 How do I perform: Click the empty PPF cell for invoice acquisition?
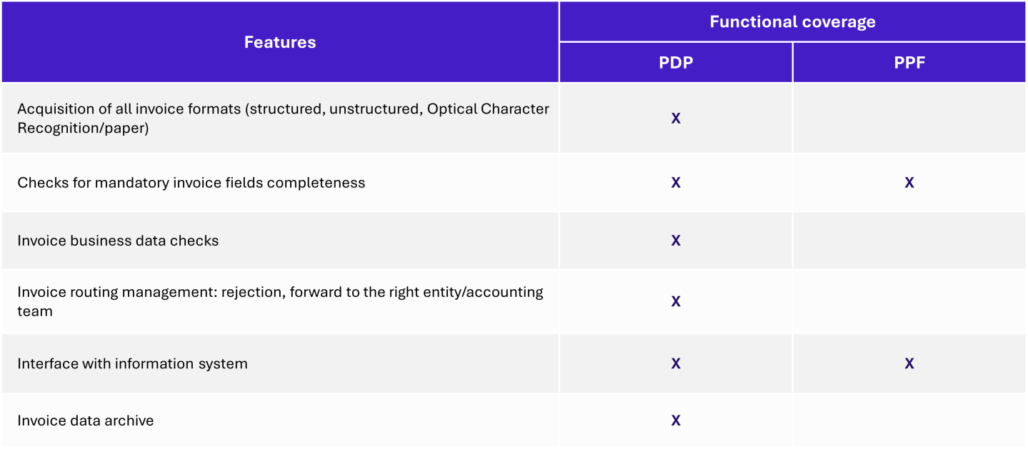(909, 118)
